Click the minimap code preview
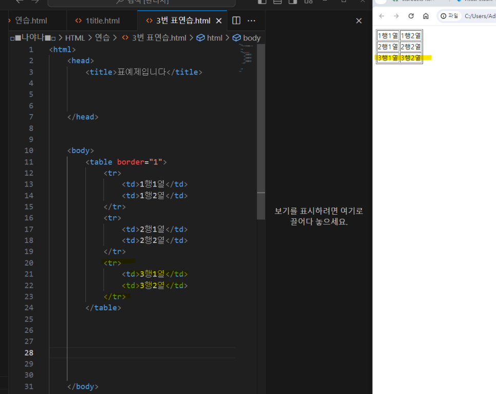 tap(246, 58)
